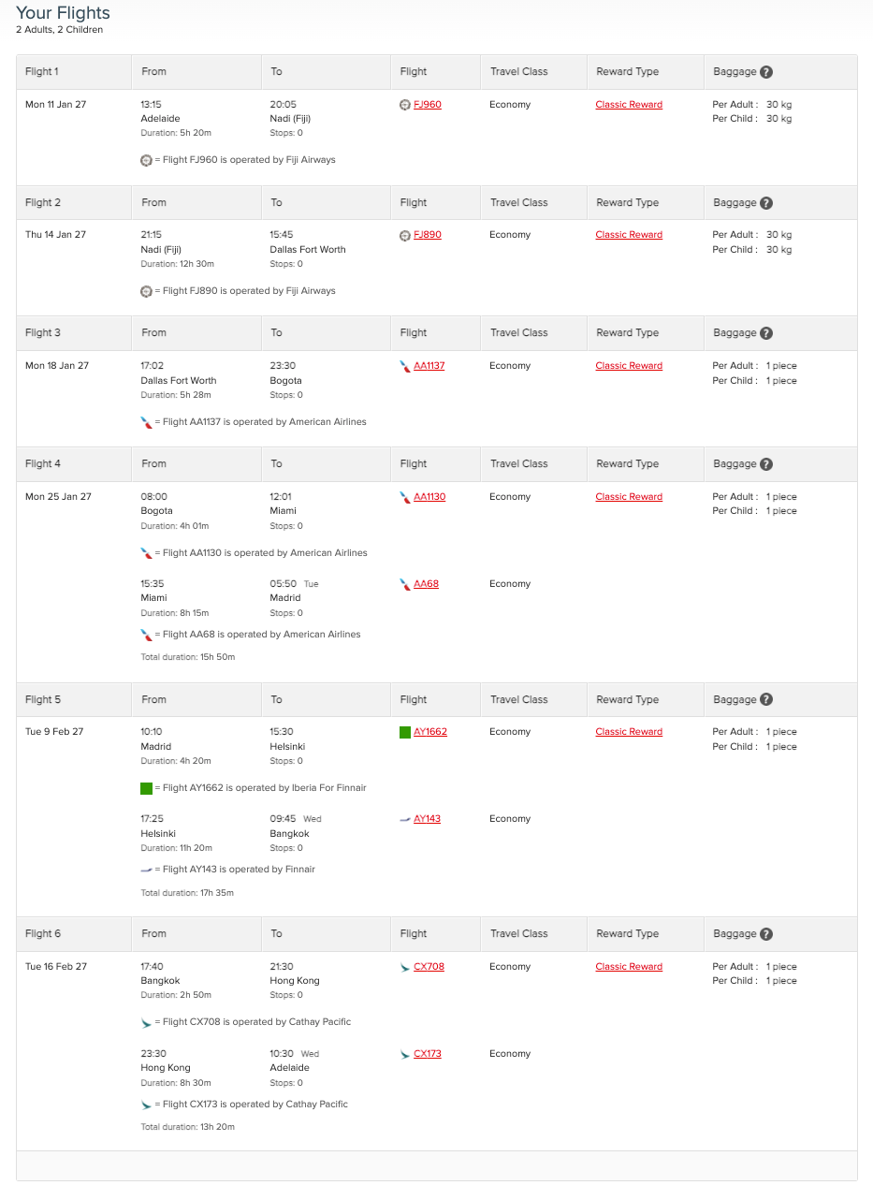Select the green Iberia icon next to AY1662
This screenshot has height=1200, width=873.
[404, 731]
